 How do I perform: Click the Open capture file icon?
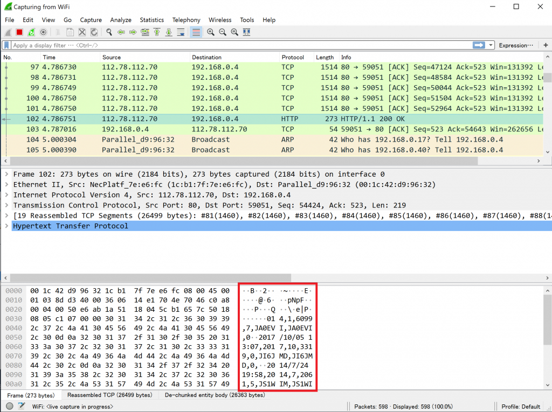coord(58,32)
